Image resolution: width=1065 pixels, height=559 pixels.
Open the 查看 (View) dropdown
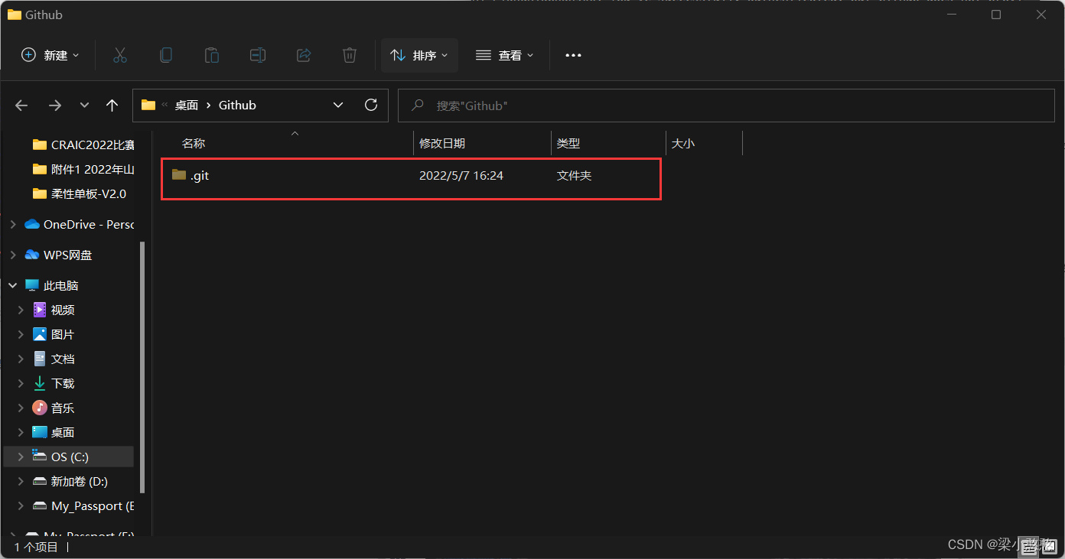[x=505, y=55]
